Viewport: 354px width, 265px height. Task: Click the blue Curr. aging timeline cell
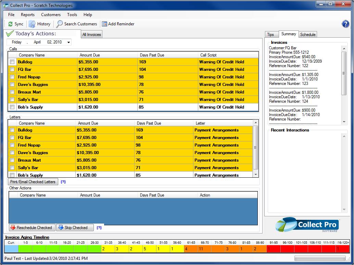click(x=11, y=249)
